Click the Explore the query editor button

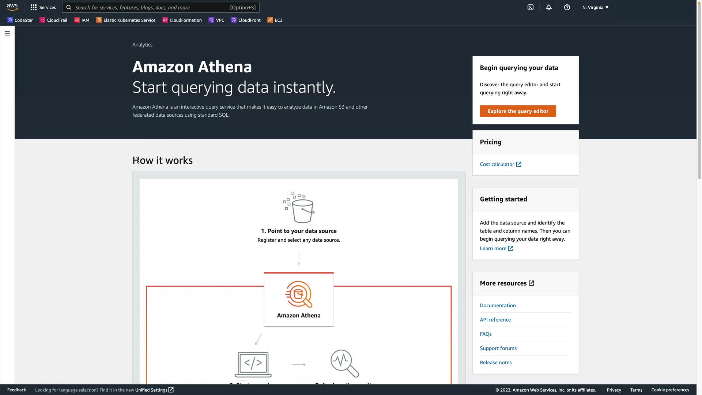click(518, 111)
